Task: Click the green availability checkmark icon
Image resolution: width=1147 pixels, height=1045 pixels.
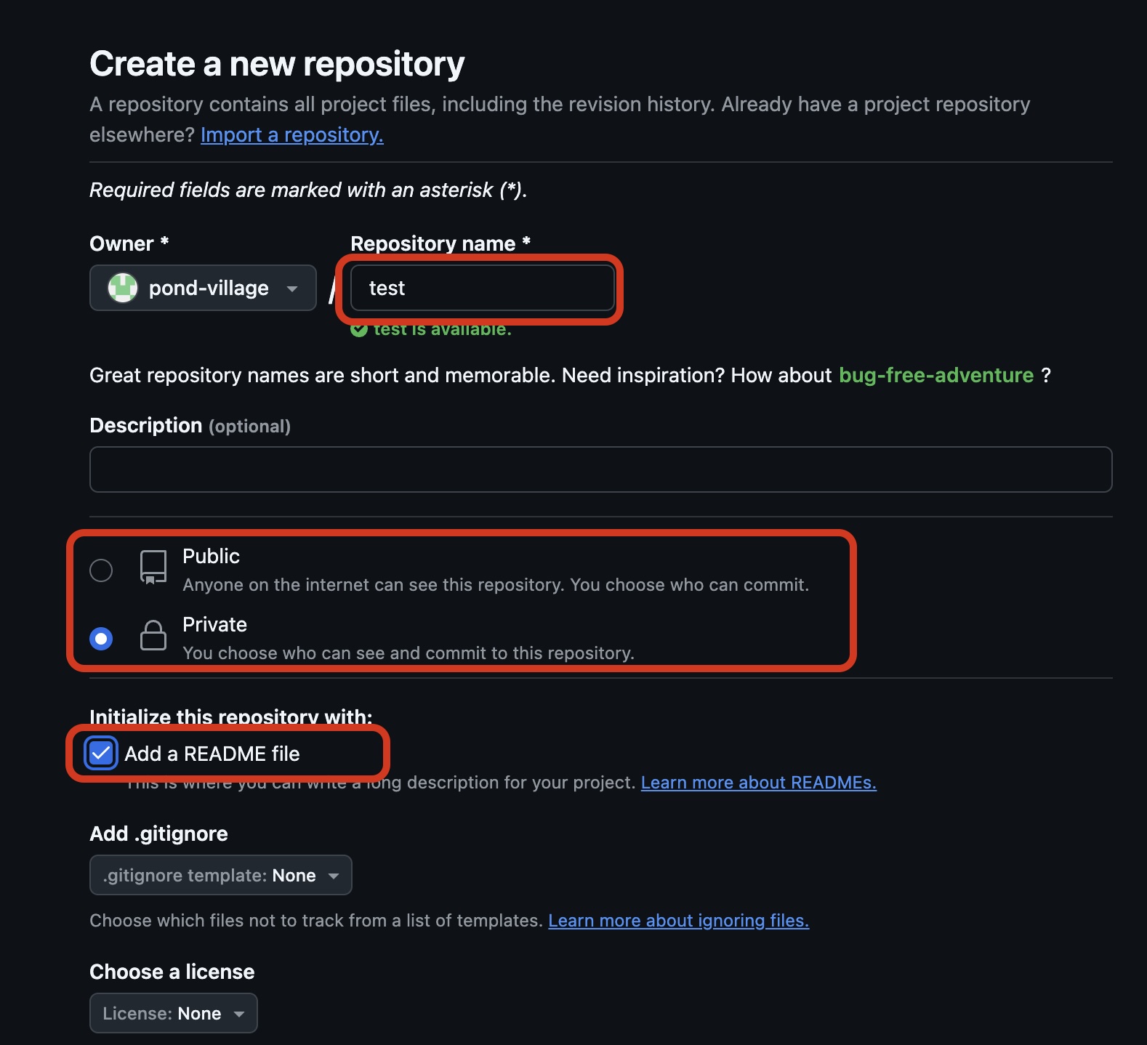Action: coord(358,331)
